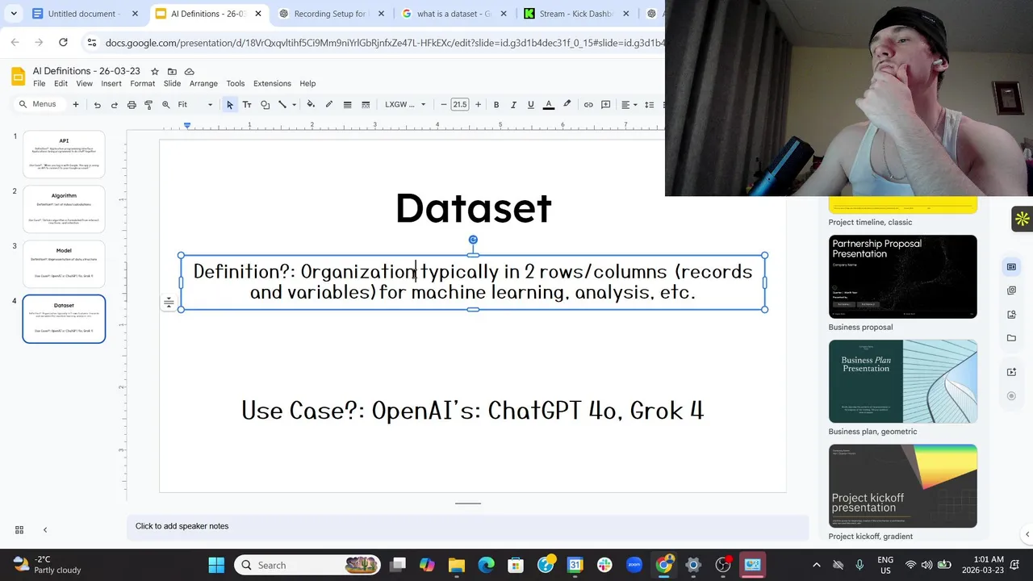The height and width of the screenshot is (581, 1033).
Task: Check the cloud document status icon
Action: [x=190, y=72]
